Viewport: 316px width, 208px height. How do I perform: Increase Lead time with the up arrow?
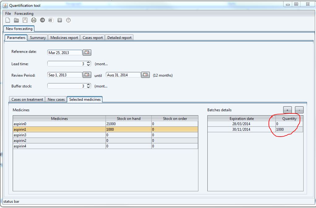point(89,62)
